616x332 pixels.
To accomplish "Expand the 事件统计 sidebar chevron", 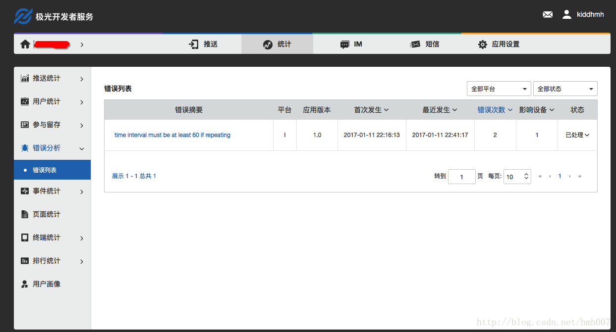I will (82, 191).
